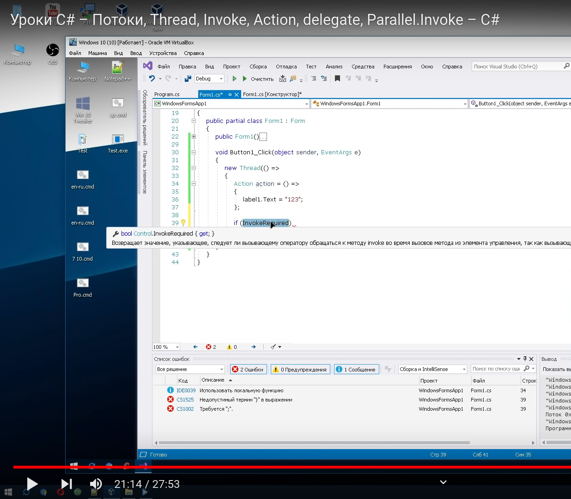The width and height of the screenshot is (571, 499).
Task: Click the Pro.cmd desktop icon
Action: pyautogui.click(x=83, y=287)
